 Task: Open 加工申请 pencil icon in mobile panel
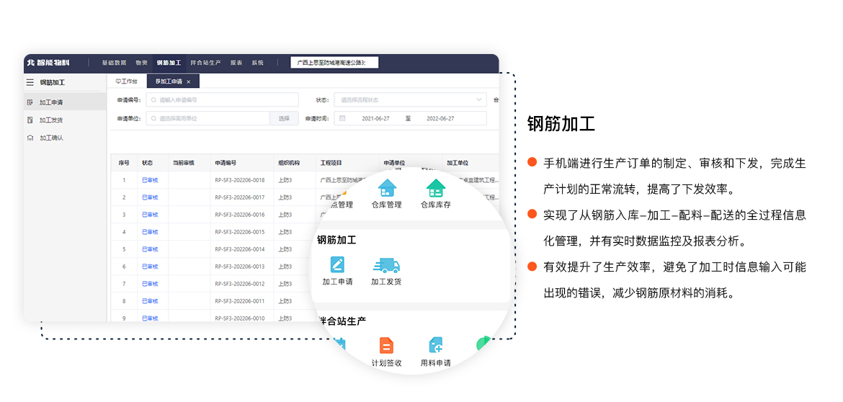coord(337,264)
